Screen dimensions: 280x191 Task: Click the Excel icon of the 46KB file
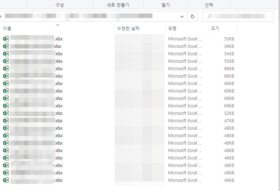(6, 180)
